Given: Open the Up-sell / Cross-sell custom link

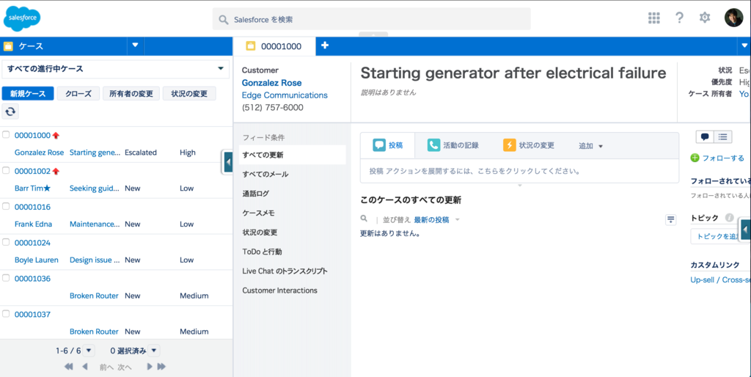Looking at the screenshot, I should [720, 279].
